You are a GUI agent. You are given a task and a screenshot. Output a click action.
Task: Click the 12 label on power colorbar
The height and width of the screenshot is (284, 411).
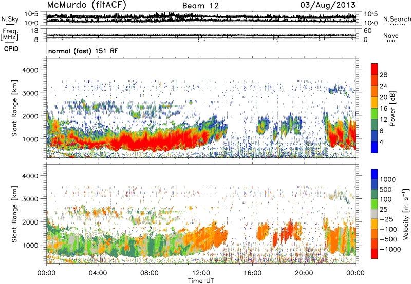383,120
